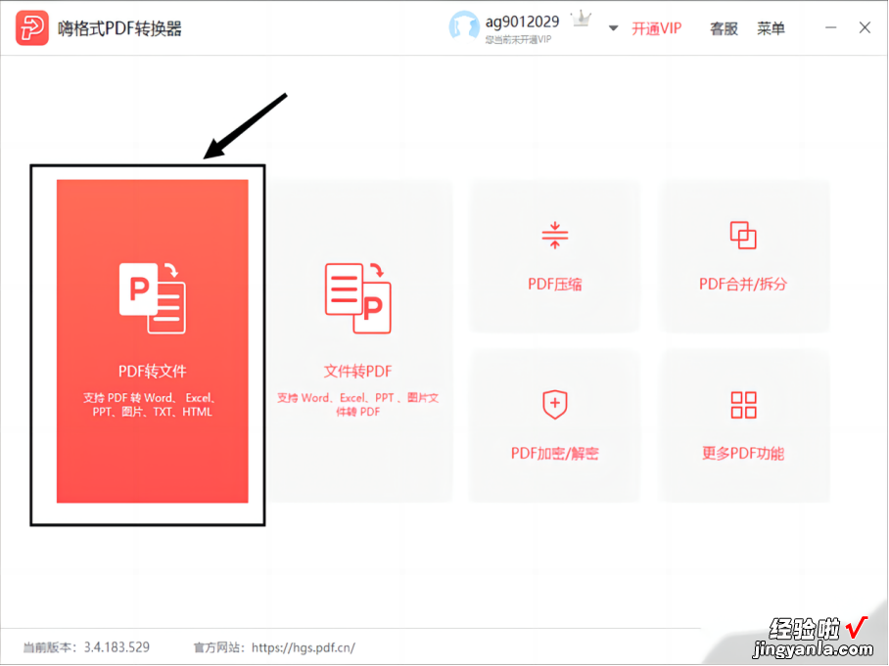Open the PDF压缩 label
The width and height of the screenshot is (889, 666).
(554, 284)
